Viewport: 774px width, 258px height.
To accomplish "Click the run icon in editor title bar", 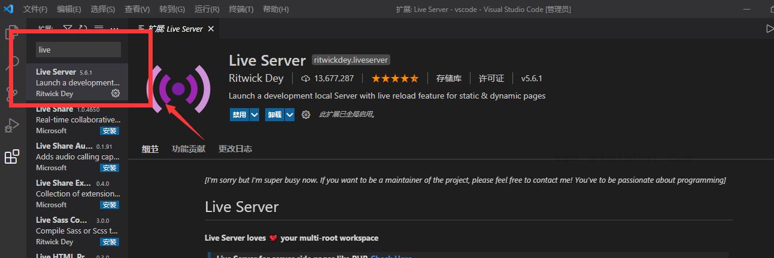I will pos(770,28).
